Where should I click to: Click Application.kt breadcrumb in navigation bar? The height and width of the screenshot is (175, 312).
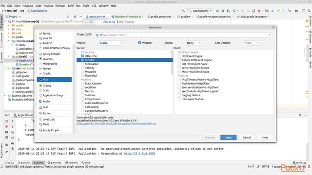pos(37,11)
